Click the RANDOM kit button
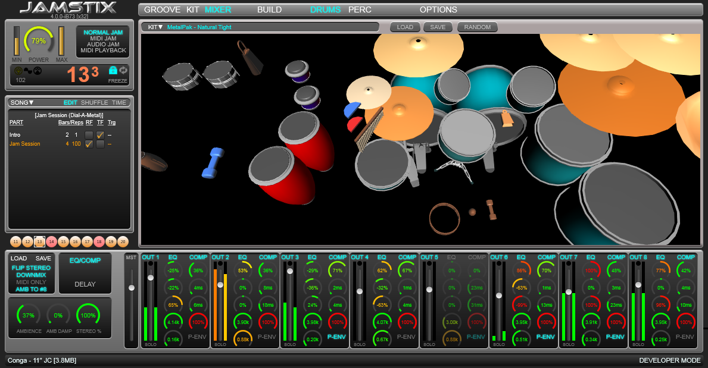Viewport: 708px width, 368px height. pyautogui.click(x=477, y=27)
